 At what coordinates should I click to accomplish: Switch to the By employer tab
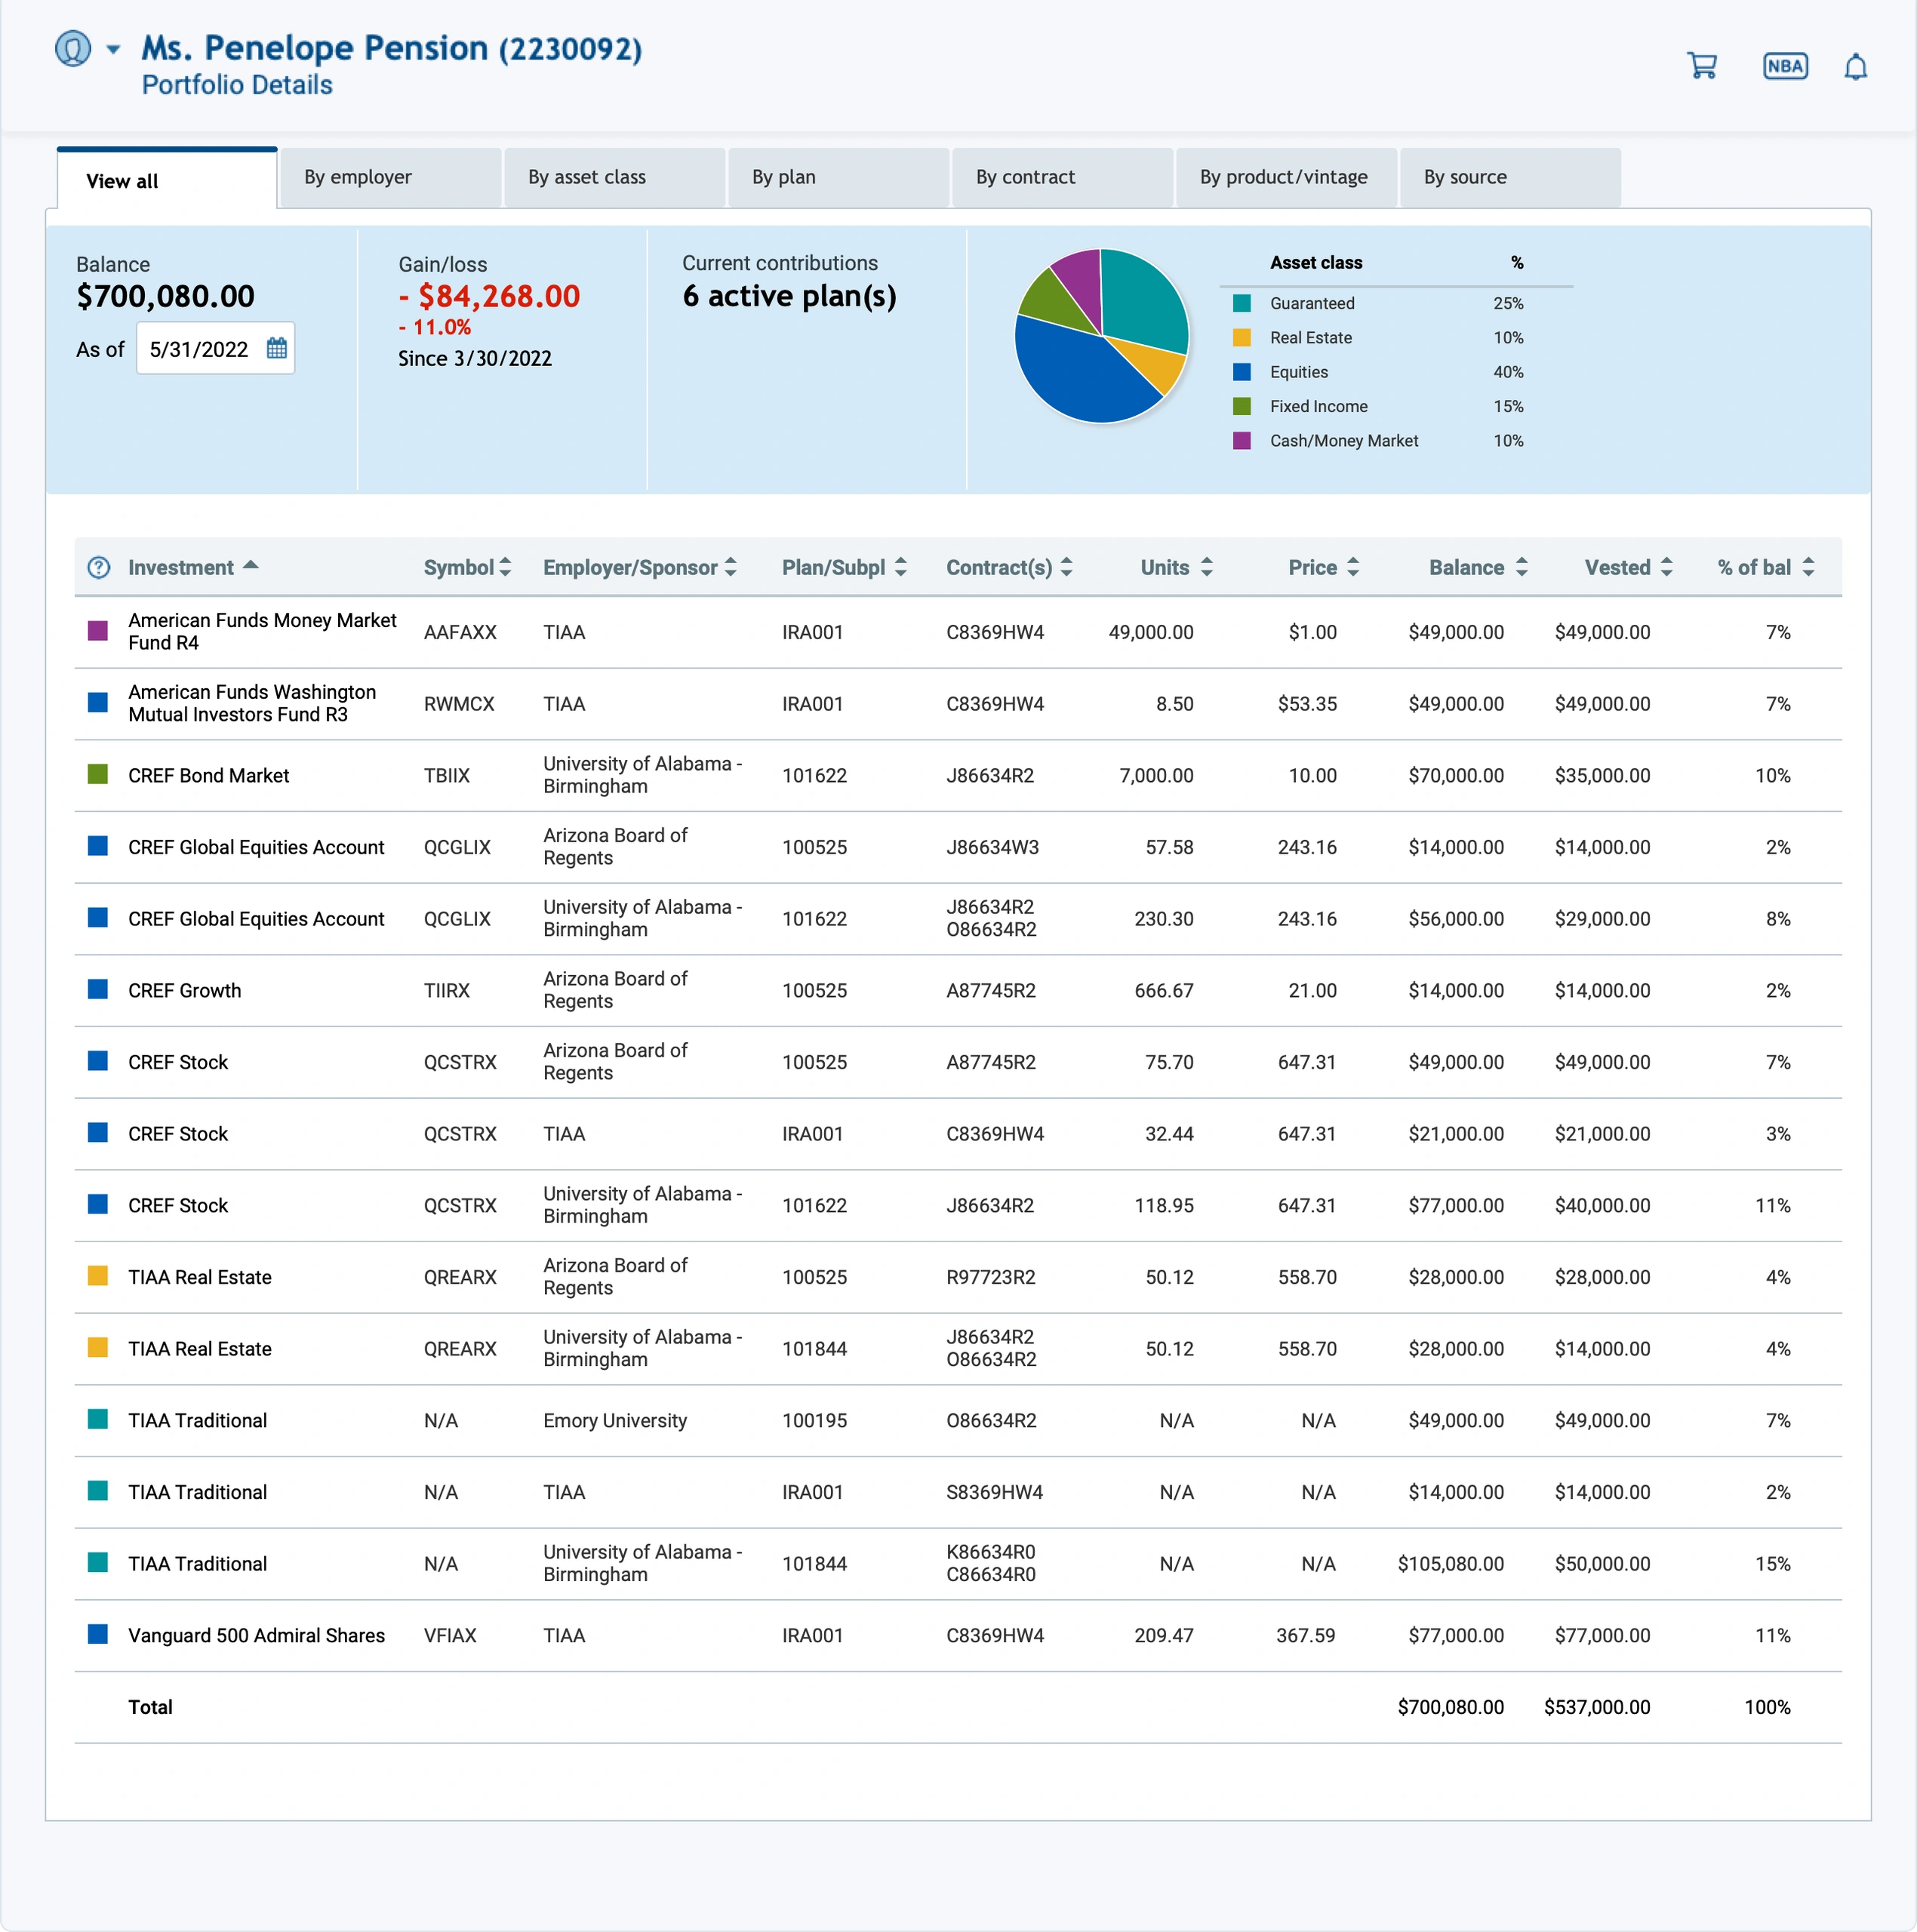(390, 177)
